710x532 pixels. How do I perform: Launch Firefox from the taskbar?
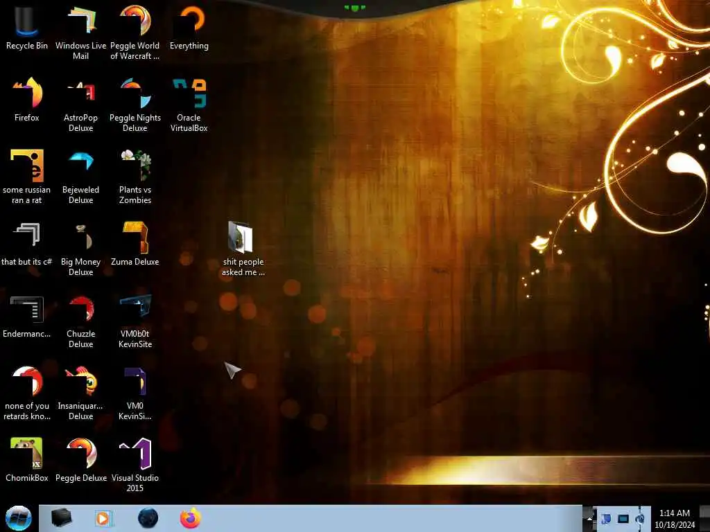(191, 518)
